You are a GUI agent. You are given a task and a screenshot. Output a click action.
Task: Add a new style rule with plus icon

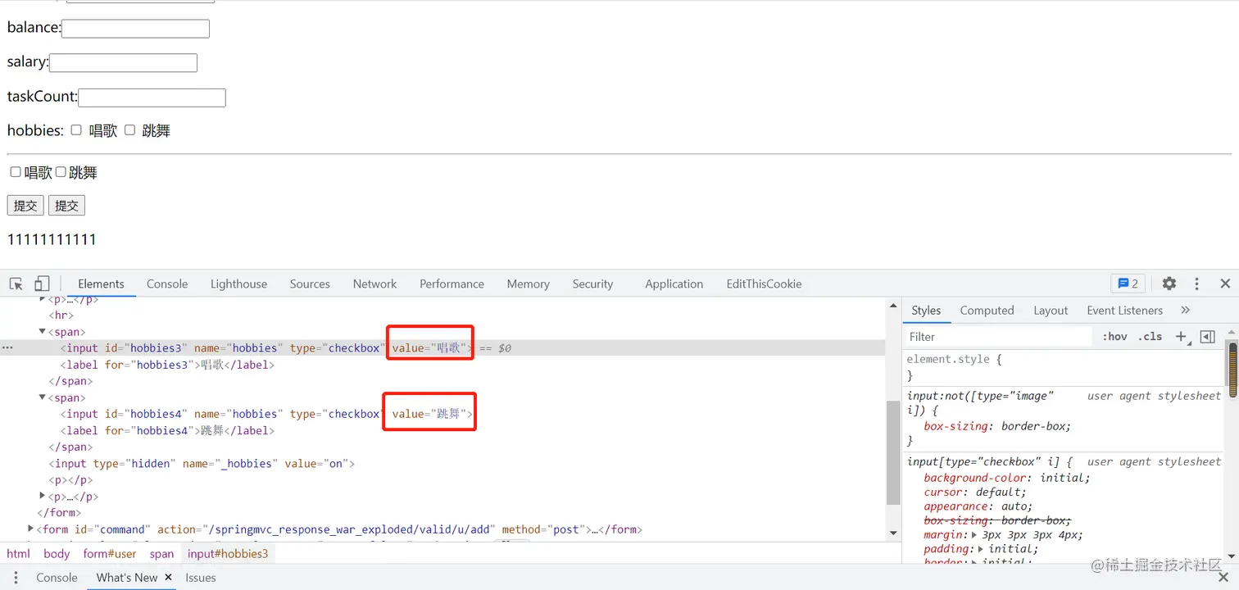pos(1182,337)
